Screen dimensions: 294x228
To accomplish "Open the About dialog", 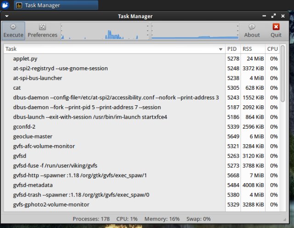I will pyautogui.click(x=252, y=31).
